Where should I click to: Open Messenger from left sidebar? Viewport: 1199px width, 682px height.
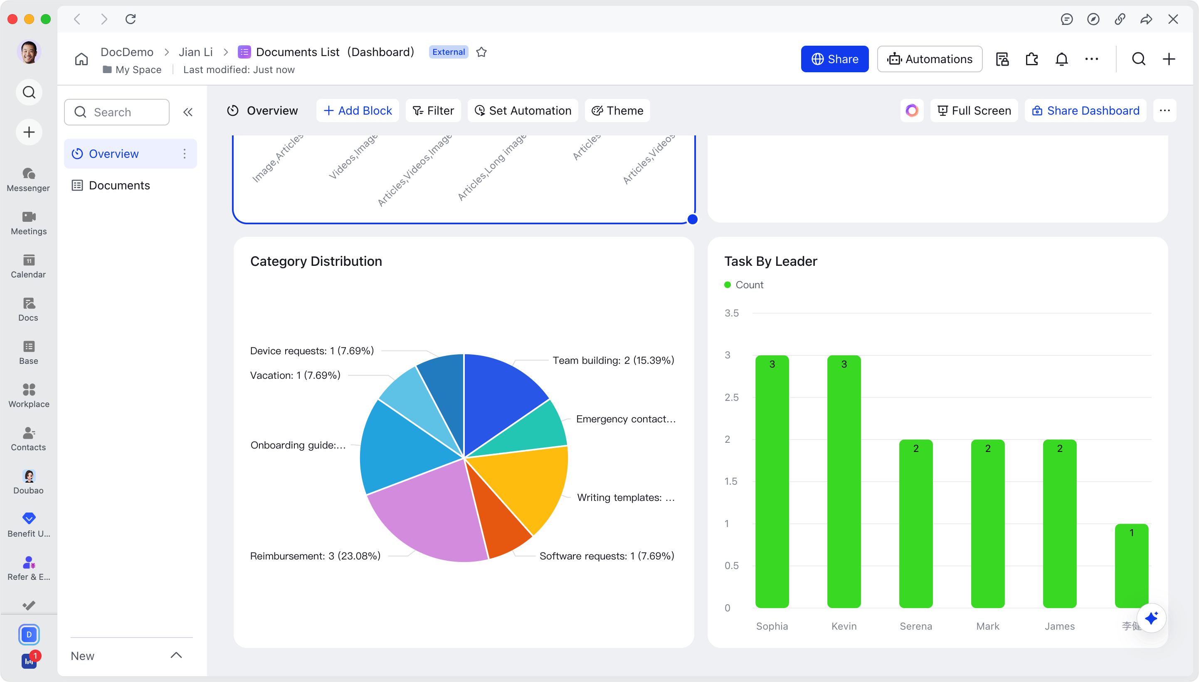(x=29, y=179)
